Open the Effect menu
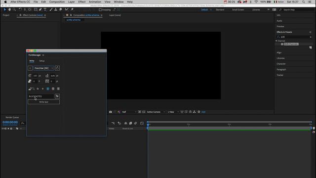This screenshot has width=316, height=178. (x=82, y=2)
